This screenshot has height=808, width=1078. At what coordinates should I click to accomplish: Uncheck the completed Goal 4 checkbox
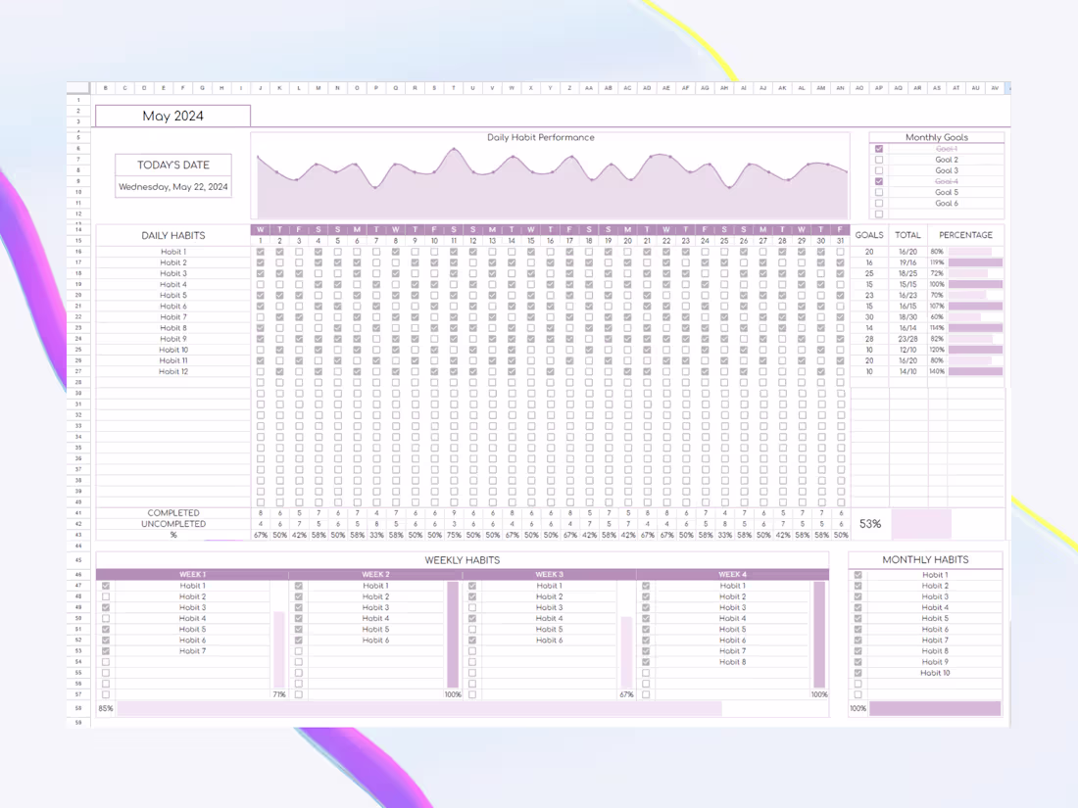[x=879, y=181]
